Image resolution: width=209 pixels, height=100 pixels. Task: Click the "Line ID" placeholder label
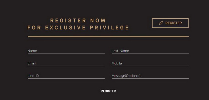click(x=33, y=76)
